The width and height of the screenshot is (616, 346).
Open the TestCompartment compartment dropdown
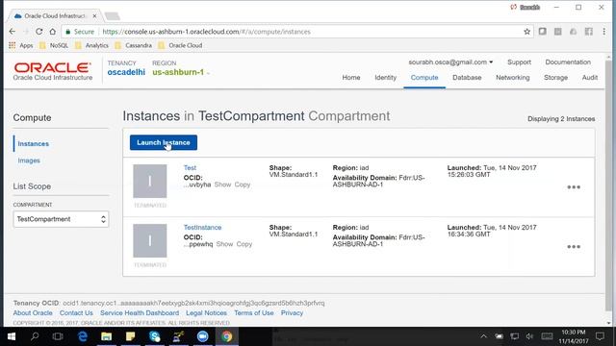coord(61,219)
